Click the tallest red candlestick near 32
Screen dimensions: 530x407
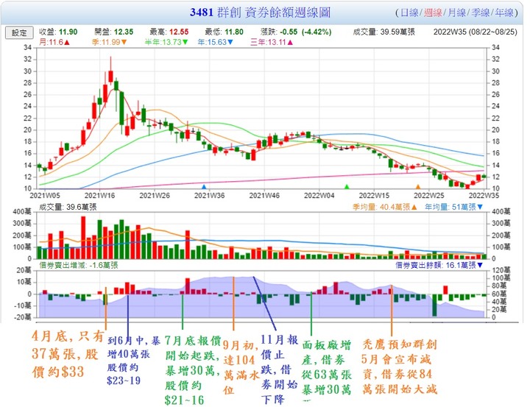[110, 77]
